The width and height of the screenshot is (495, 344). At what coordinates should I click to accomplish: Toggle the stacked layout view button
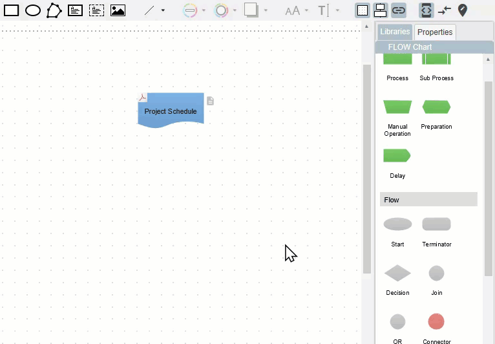click(x=380, y=10)
